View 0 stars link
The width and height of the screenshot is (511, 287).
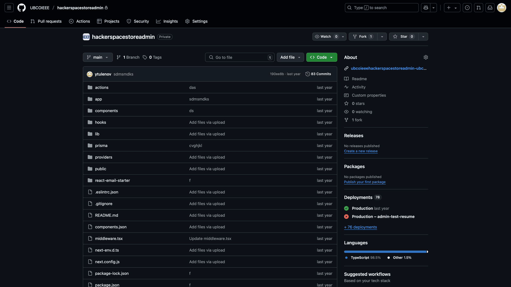coord(358,104)
